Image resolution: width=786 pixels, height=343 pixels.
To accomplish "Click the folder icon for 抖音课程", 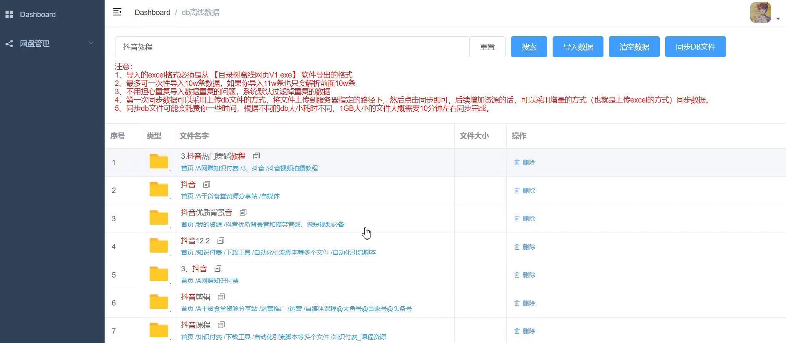I will click(158, 330).
